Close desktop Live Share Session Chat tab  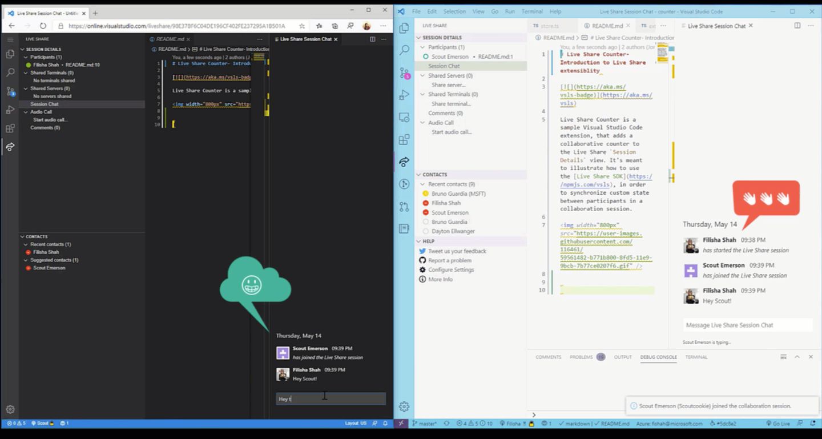[x=751, y=26]
